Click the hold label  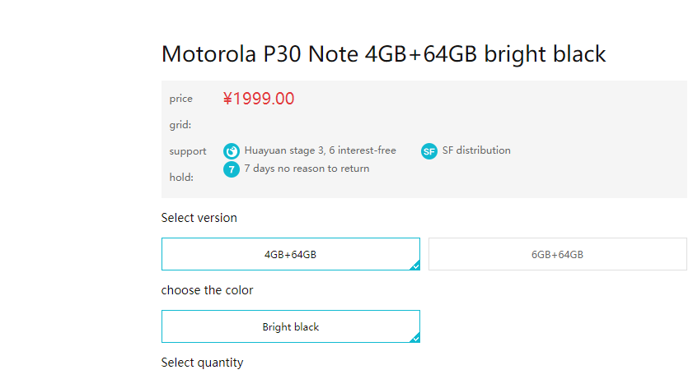(181, 178)
